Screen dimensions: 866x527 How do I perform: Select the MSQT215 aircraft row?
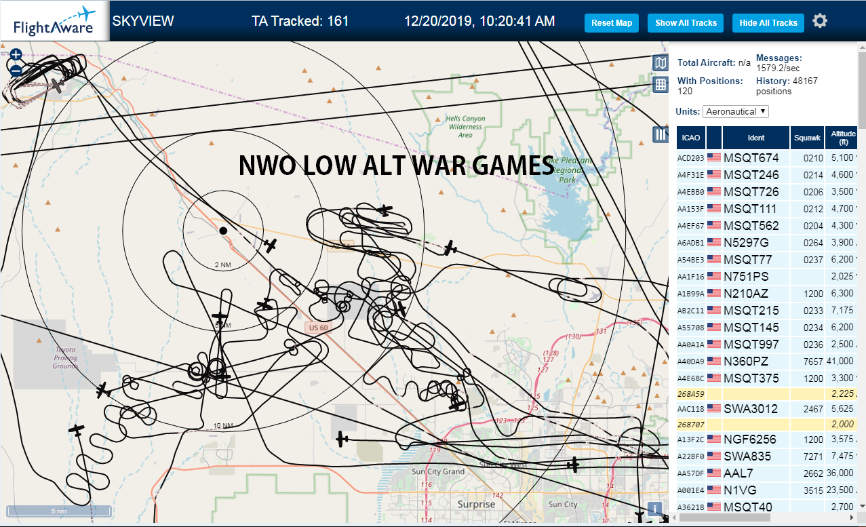tap(767, 311)
